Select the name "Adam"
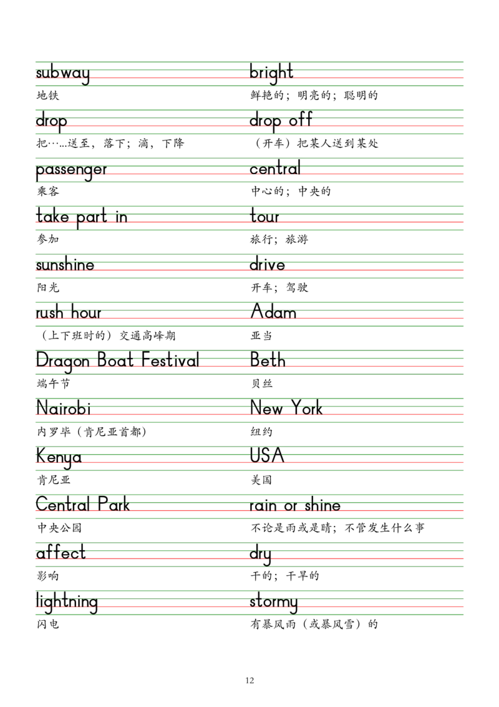Screen dimensions: 499x707 [x=273, y=312]
